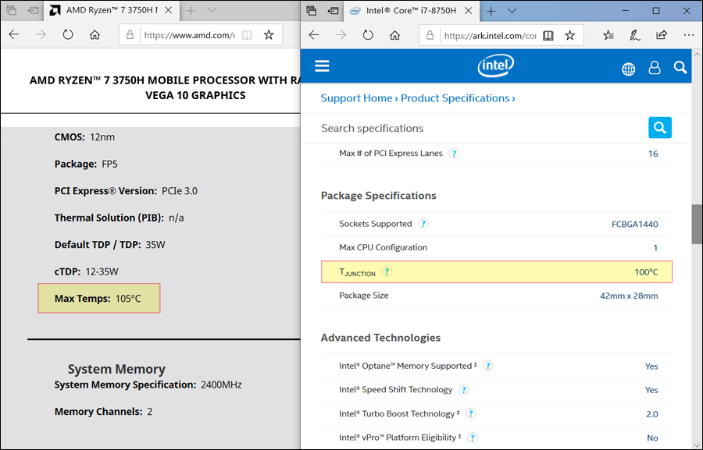Toggle reading view in the Intel address bar
703x450 pixels.
point(548,35)
